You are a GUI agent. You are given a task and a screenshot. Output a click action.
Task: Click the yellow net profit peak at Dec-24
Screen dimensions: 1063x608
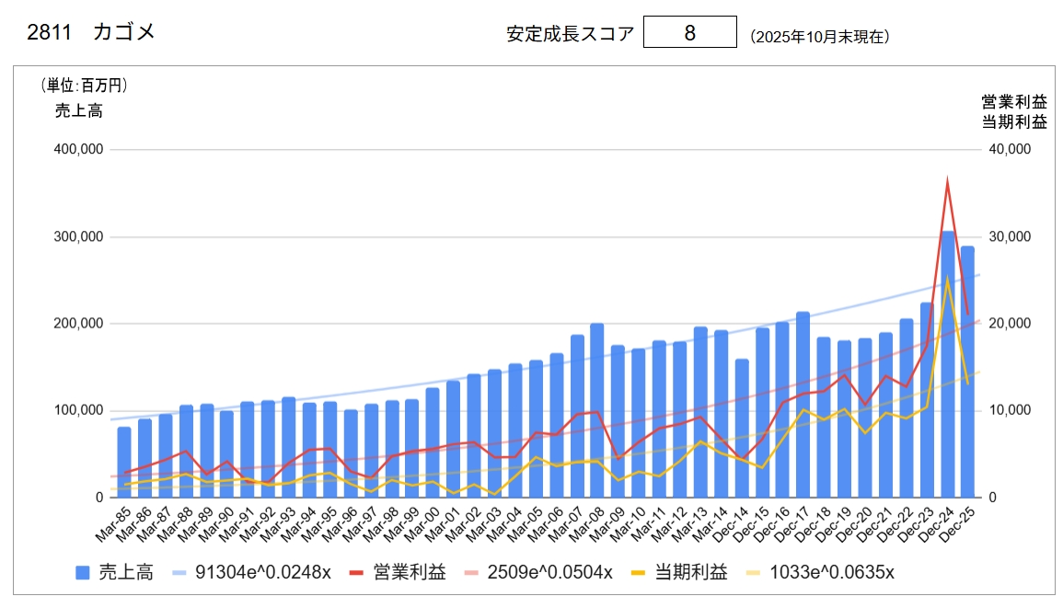pyautogui.click(x=947, y=281)
